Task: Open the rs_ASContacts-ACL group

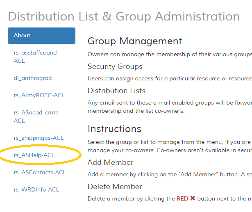Action: (x=40, y=173)
